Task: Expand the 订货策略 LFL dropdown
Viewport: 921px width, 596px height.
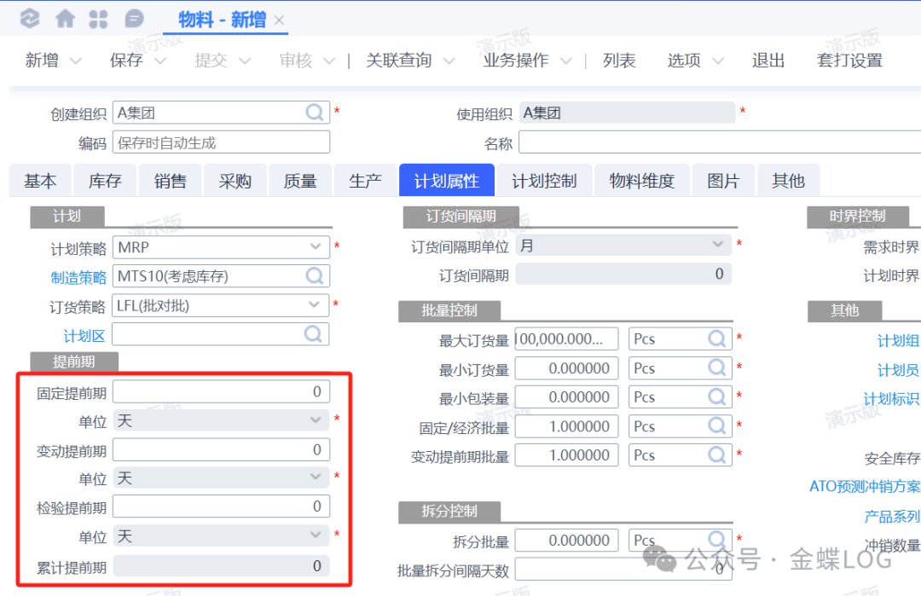Action: click(x=316, y=304)
